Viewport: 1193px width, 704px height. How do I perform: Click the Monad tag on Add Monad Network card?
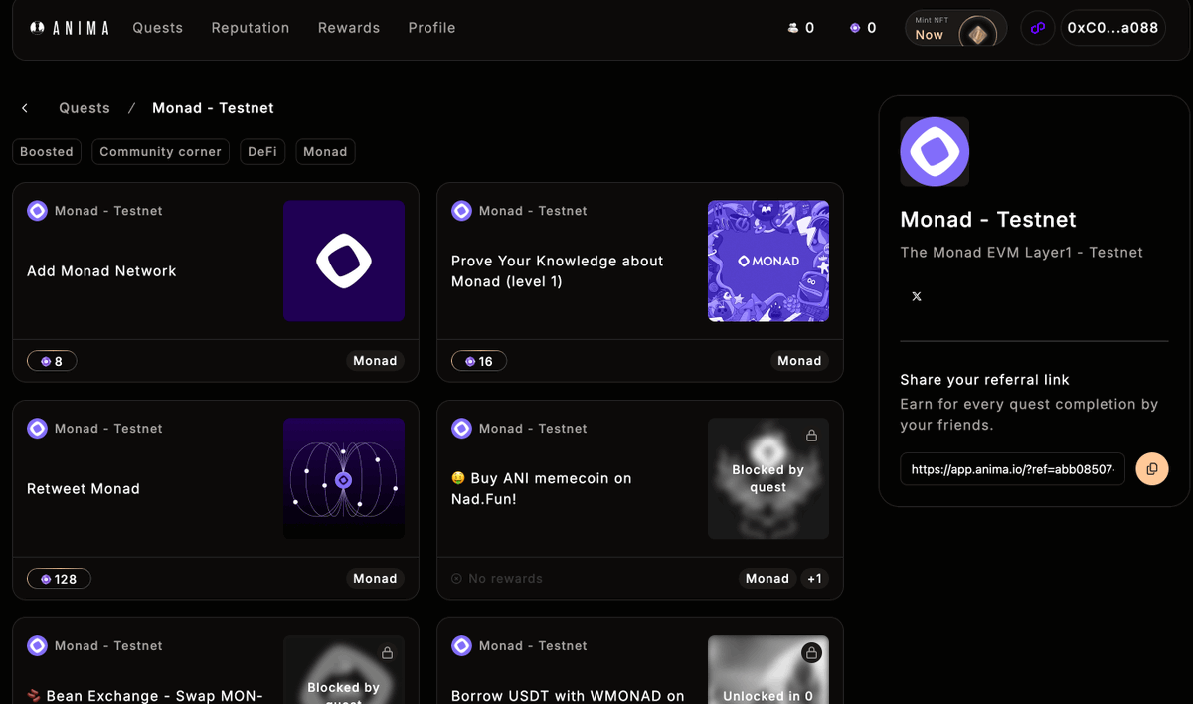pyautogui.click(x=375, y=361)
